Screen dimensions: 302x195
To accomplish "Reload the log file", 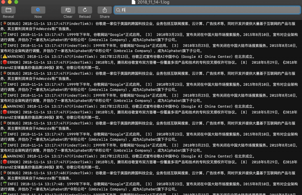I will pyautogui.click(x=85, y=10).
